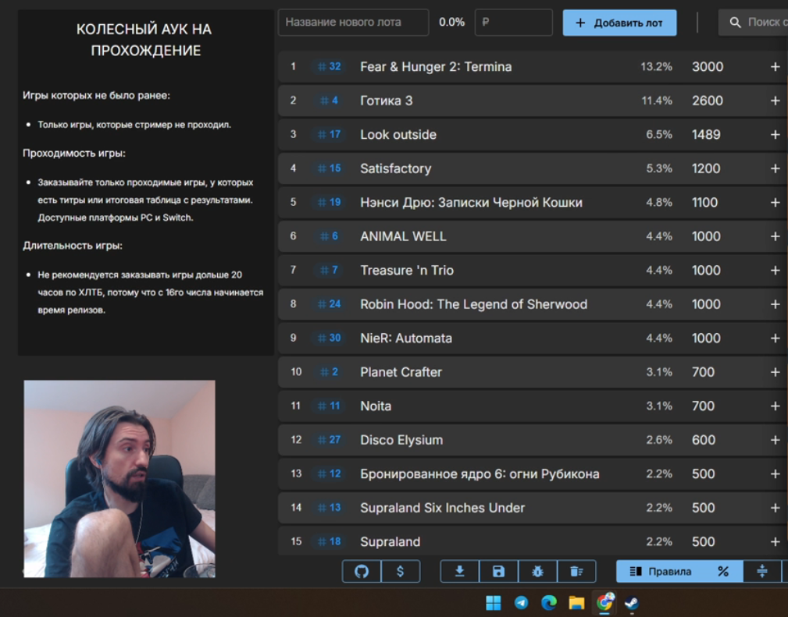Click the 2600 amount value

tap(707, 101)
